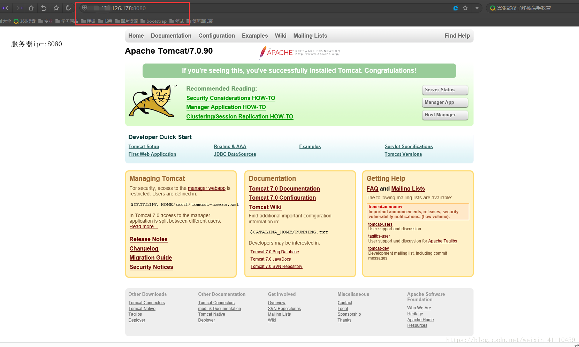Open the 书籍 bookmarks folder
The image size is (579, 347).
[105, 21]
